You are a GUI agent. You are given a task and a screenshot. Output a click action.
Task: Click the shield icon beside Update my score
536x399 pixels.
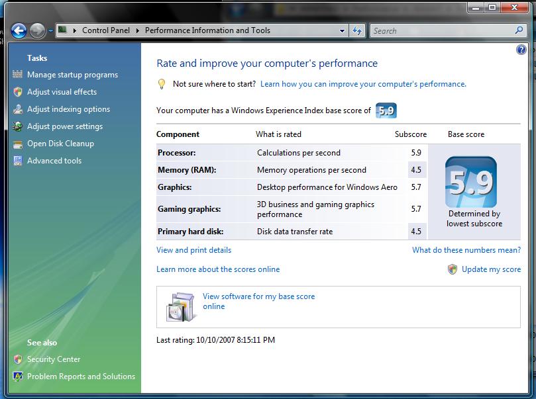tap(453, 269)
